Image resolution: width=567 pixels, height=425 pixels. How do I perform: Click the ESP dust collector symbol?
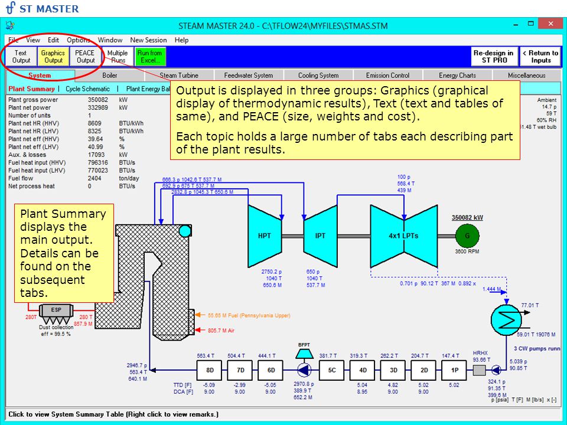click(56, 313)
